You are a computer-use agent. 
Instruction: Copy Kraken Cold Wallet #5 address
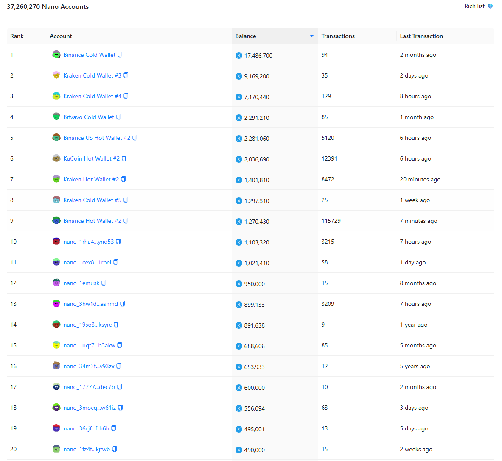[126, 200]
